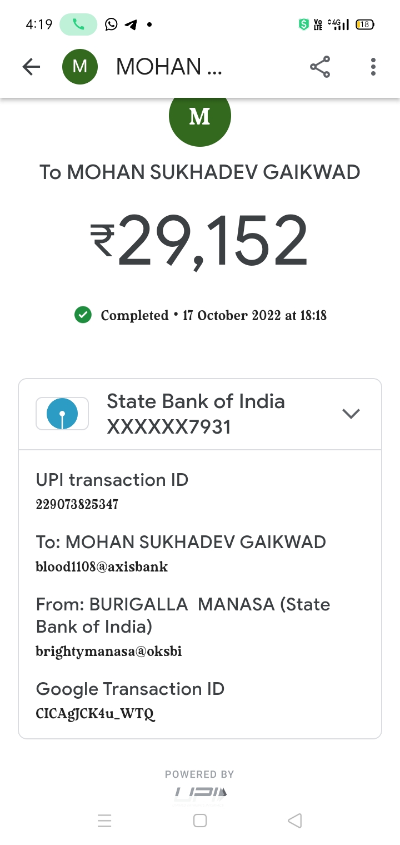Tap the small green M avatar in header
The image size is (400, 845).
80,67
